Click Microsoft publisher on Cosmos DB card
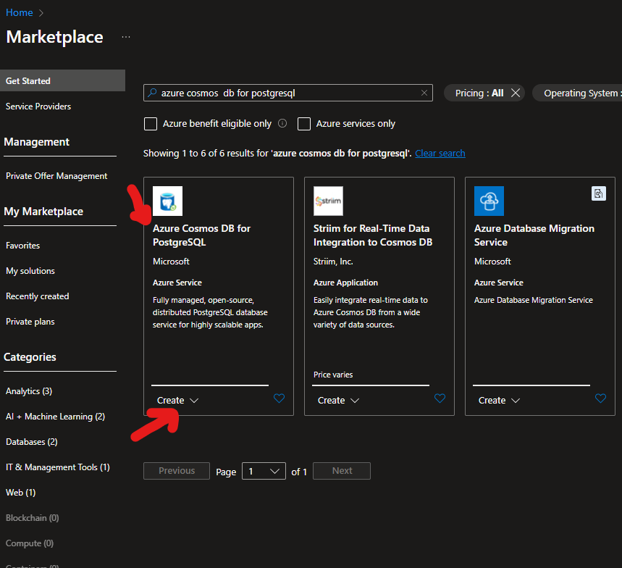The width and height of the screenshot is (622, 568). pyautogui.click(x=171, y=262)
